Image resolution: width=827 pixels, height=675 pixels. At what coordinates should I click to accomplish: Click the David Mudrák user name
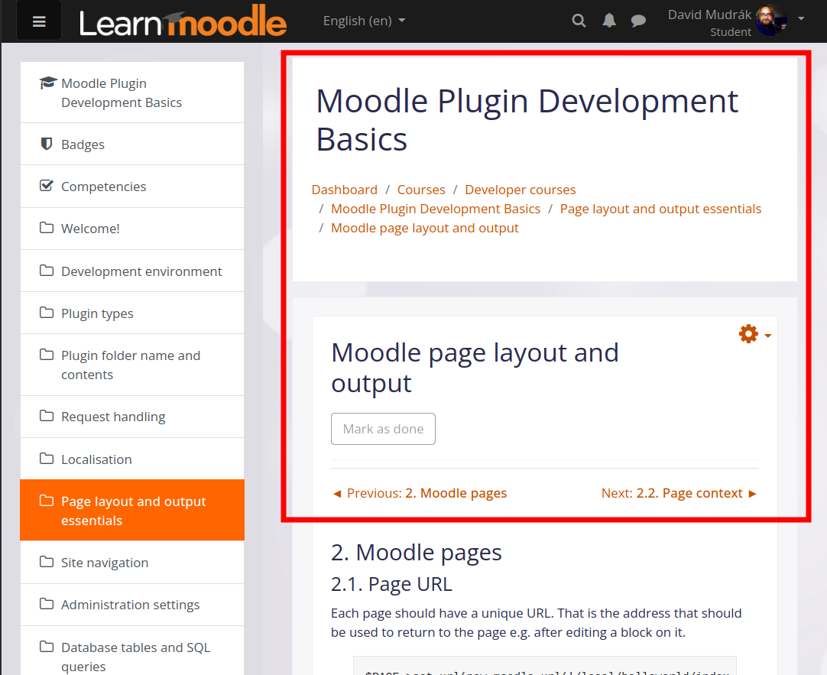[x=709, y=15]
